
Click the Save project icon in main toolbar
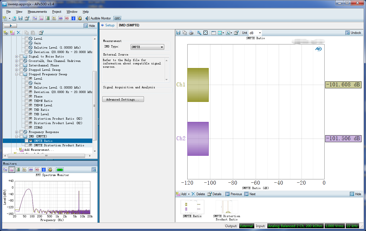coord(20,18)
